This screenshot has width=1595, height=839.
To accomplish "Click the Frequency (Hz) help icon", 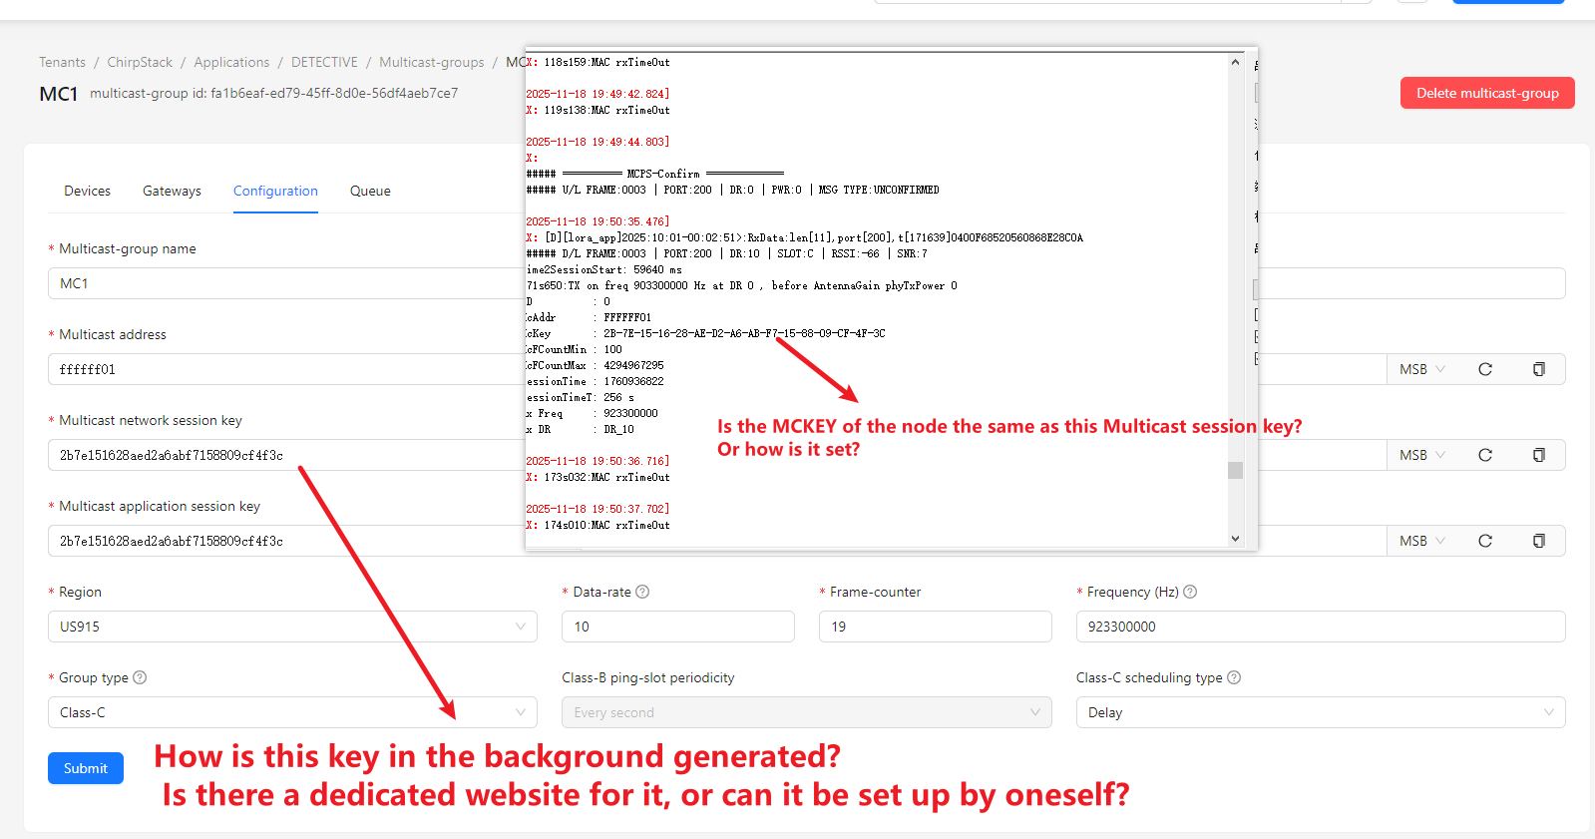I will click(1190, 592).
